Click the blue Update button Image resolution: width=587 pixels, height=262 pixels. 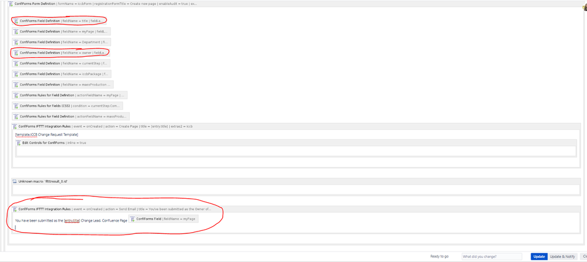pos(539,256)
